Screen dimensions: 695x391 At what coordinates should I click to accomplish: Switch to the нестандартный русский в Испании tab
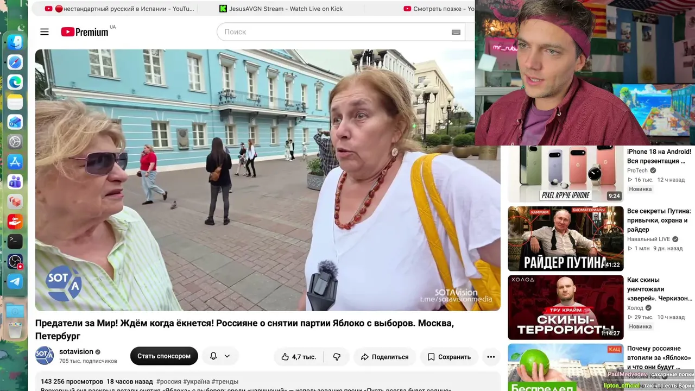[119, 9]
